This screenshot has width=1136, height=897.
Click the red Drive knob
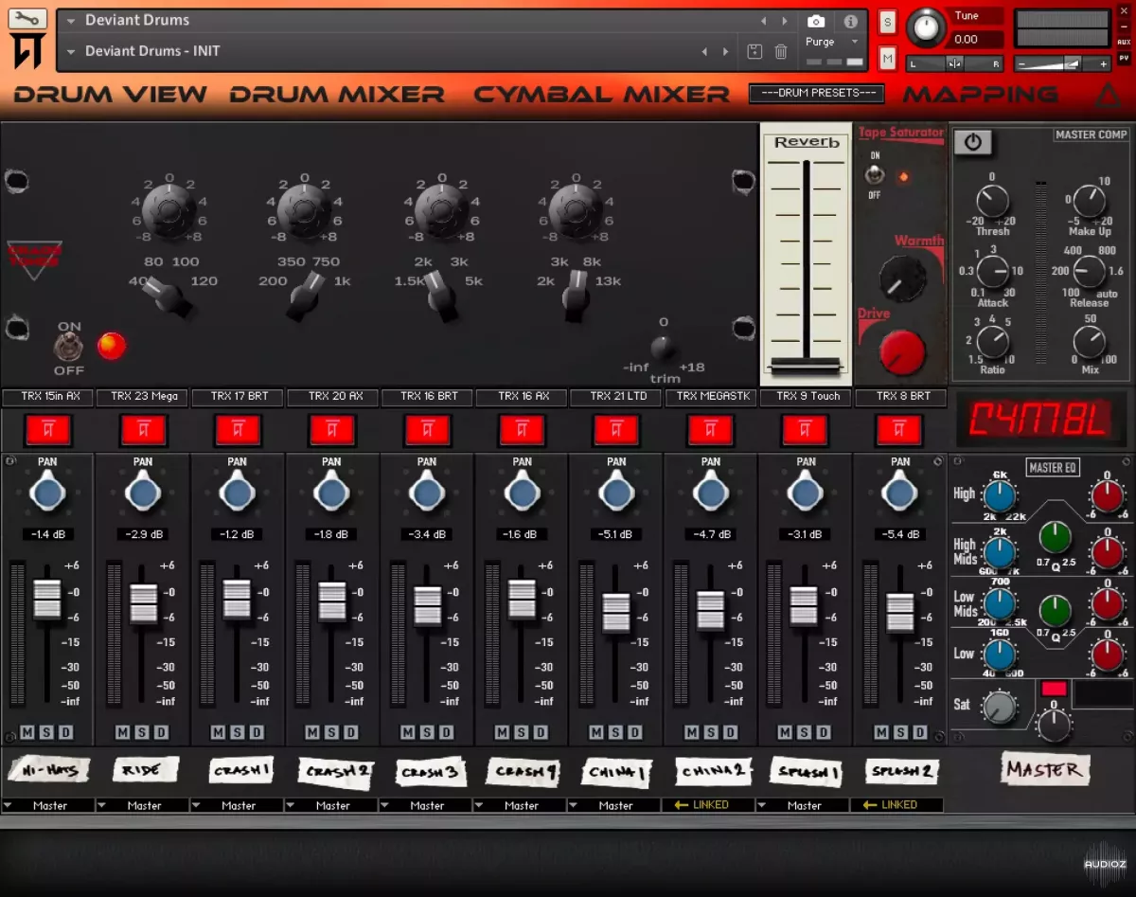[x=902, y=352]
